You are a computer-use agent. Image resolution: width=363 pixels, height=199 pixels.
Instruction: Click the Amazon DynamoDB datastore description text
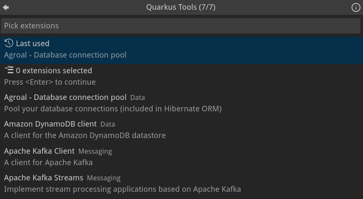click(x=85, y=135)
